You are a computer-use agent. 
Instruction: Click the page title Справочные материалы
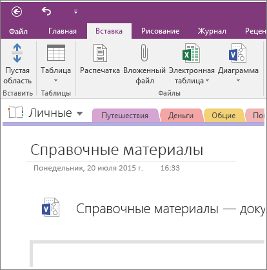coord(117,150)
